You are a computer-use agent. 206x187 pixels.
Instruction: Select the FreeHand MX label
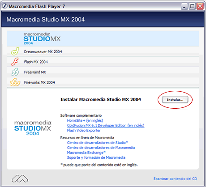(35, 72)
